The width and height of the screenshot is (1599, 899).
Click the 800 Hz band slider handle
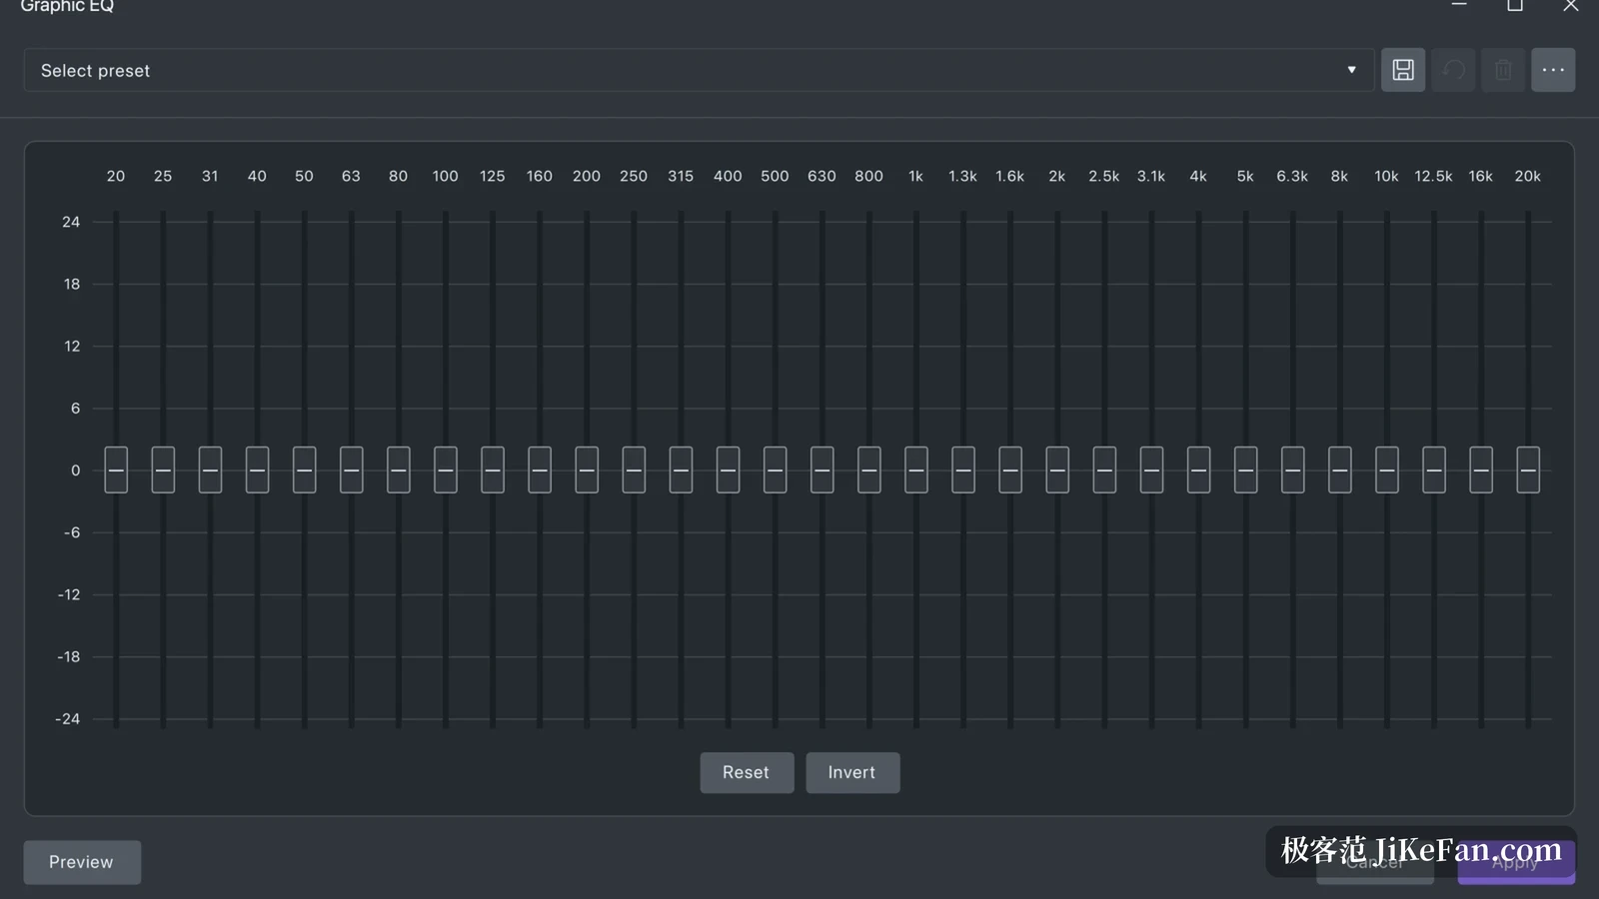click(x=869, y=469)
